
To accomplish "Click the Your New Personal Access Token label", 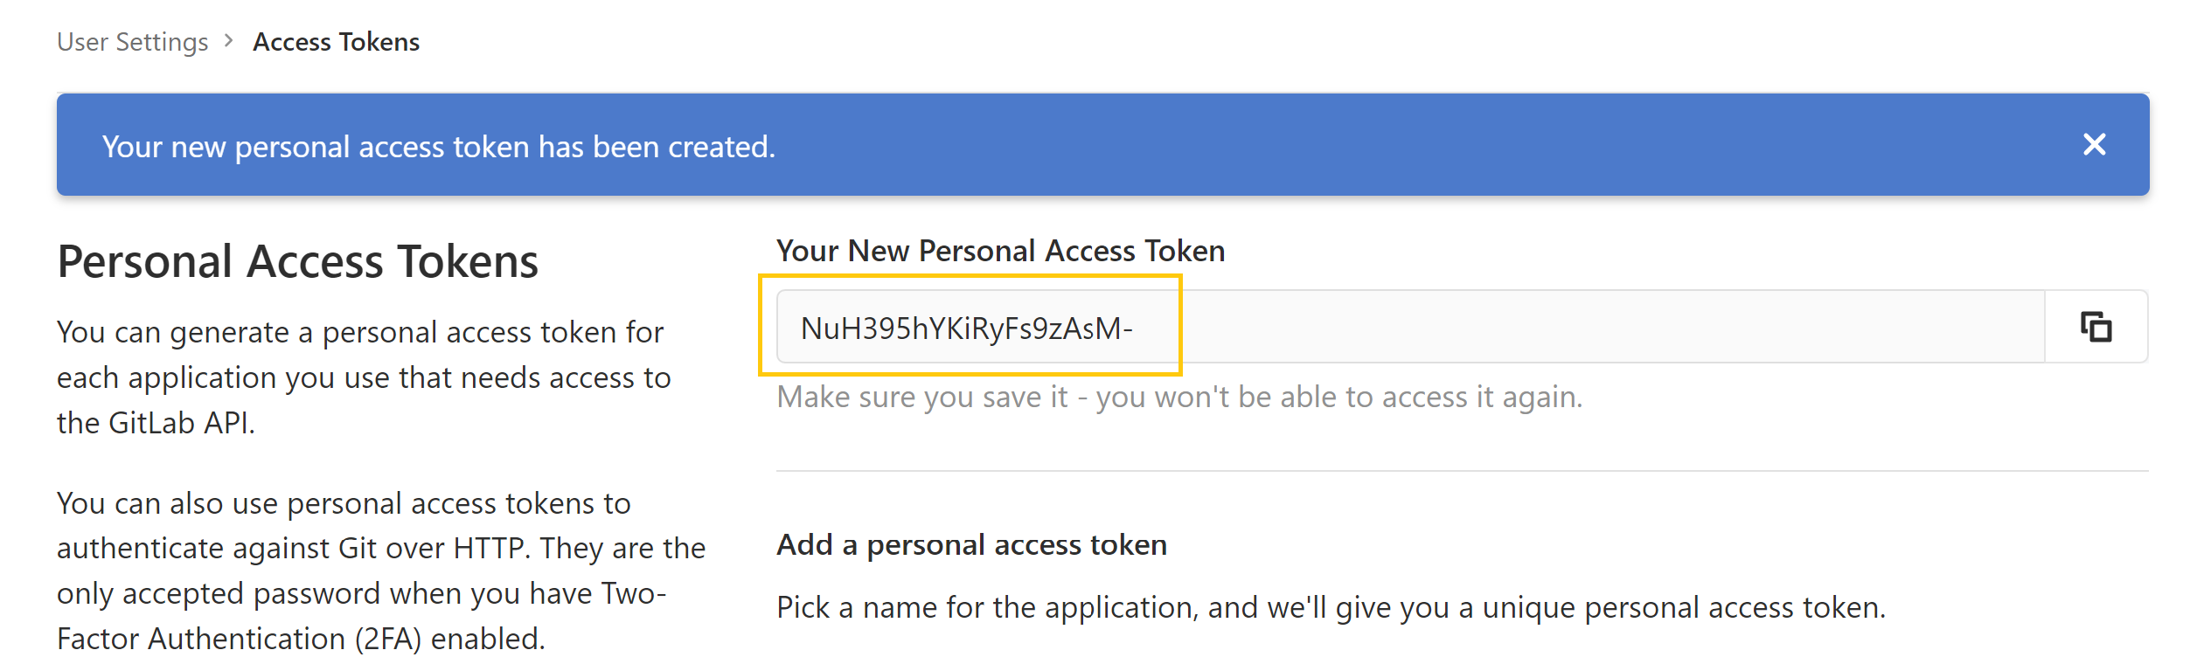I will pyautogui.click(x=1000, y=251).
